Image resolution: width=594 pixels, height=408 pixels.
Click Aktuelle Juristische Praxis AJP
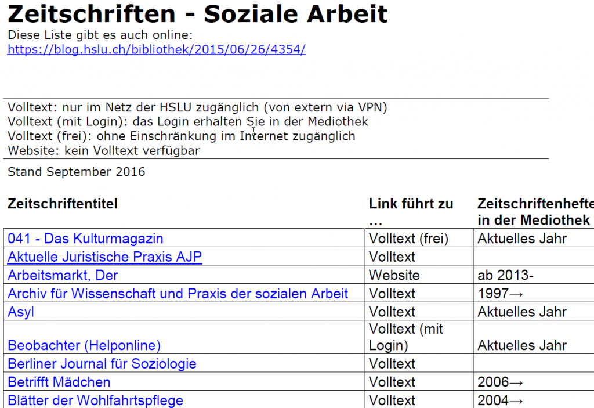[x=103, y=257]
